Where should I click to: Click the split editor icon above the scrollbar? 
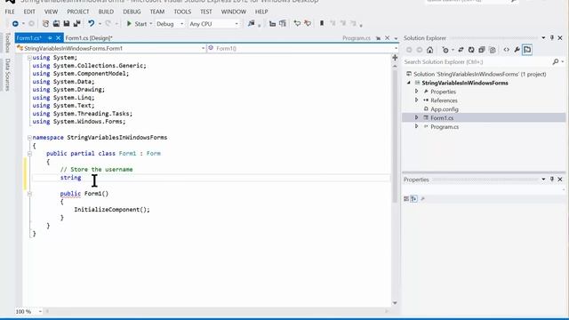(395, 57)
